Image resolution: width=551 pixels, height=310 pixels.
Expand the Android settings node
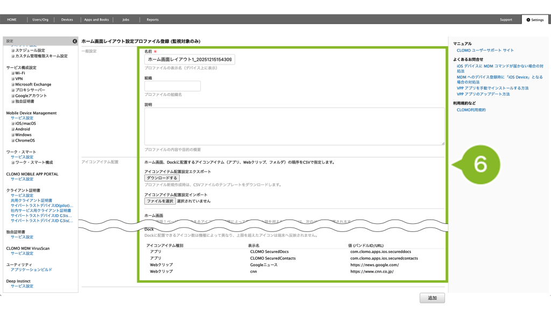13,129
